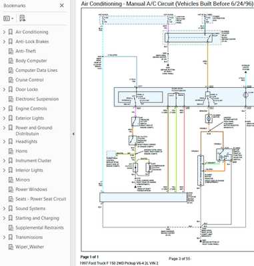This screenshot has width=254, height=266.
Task: Click the Electronic Suspension bookmark icon
Action: pos(11,99)
